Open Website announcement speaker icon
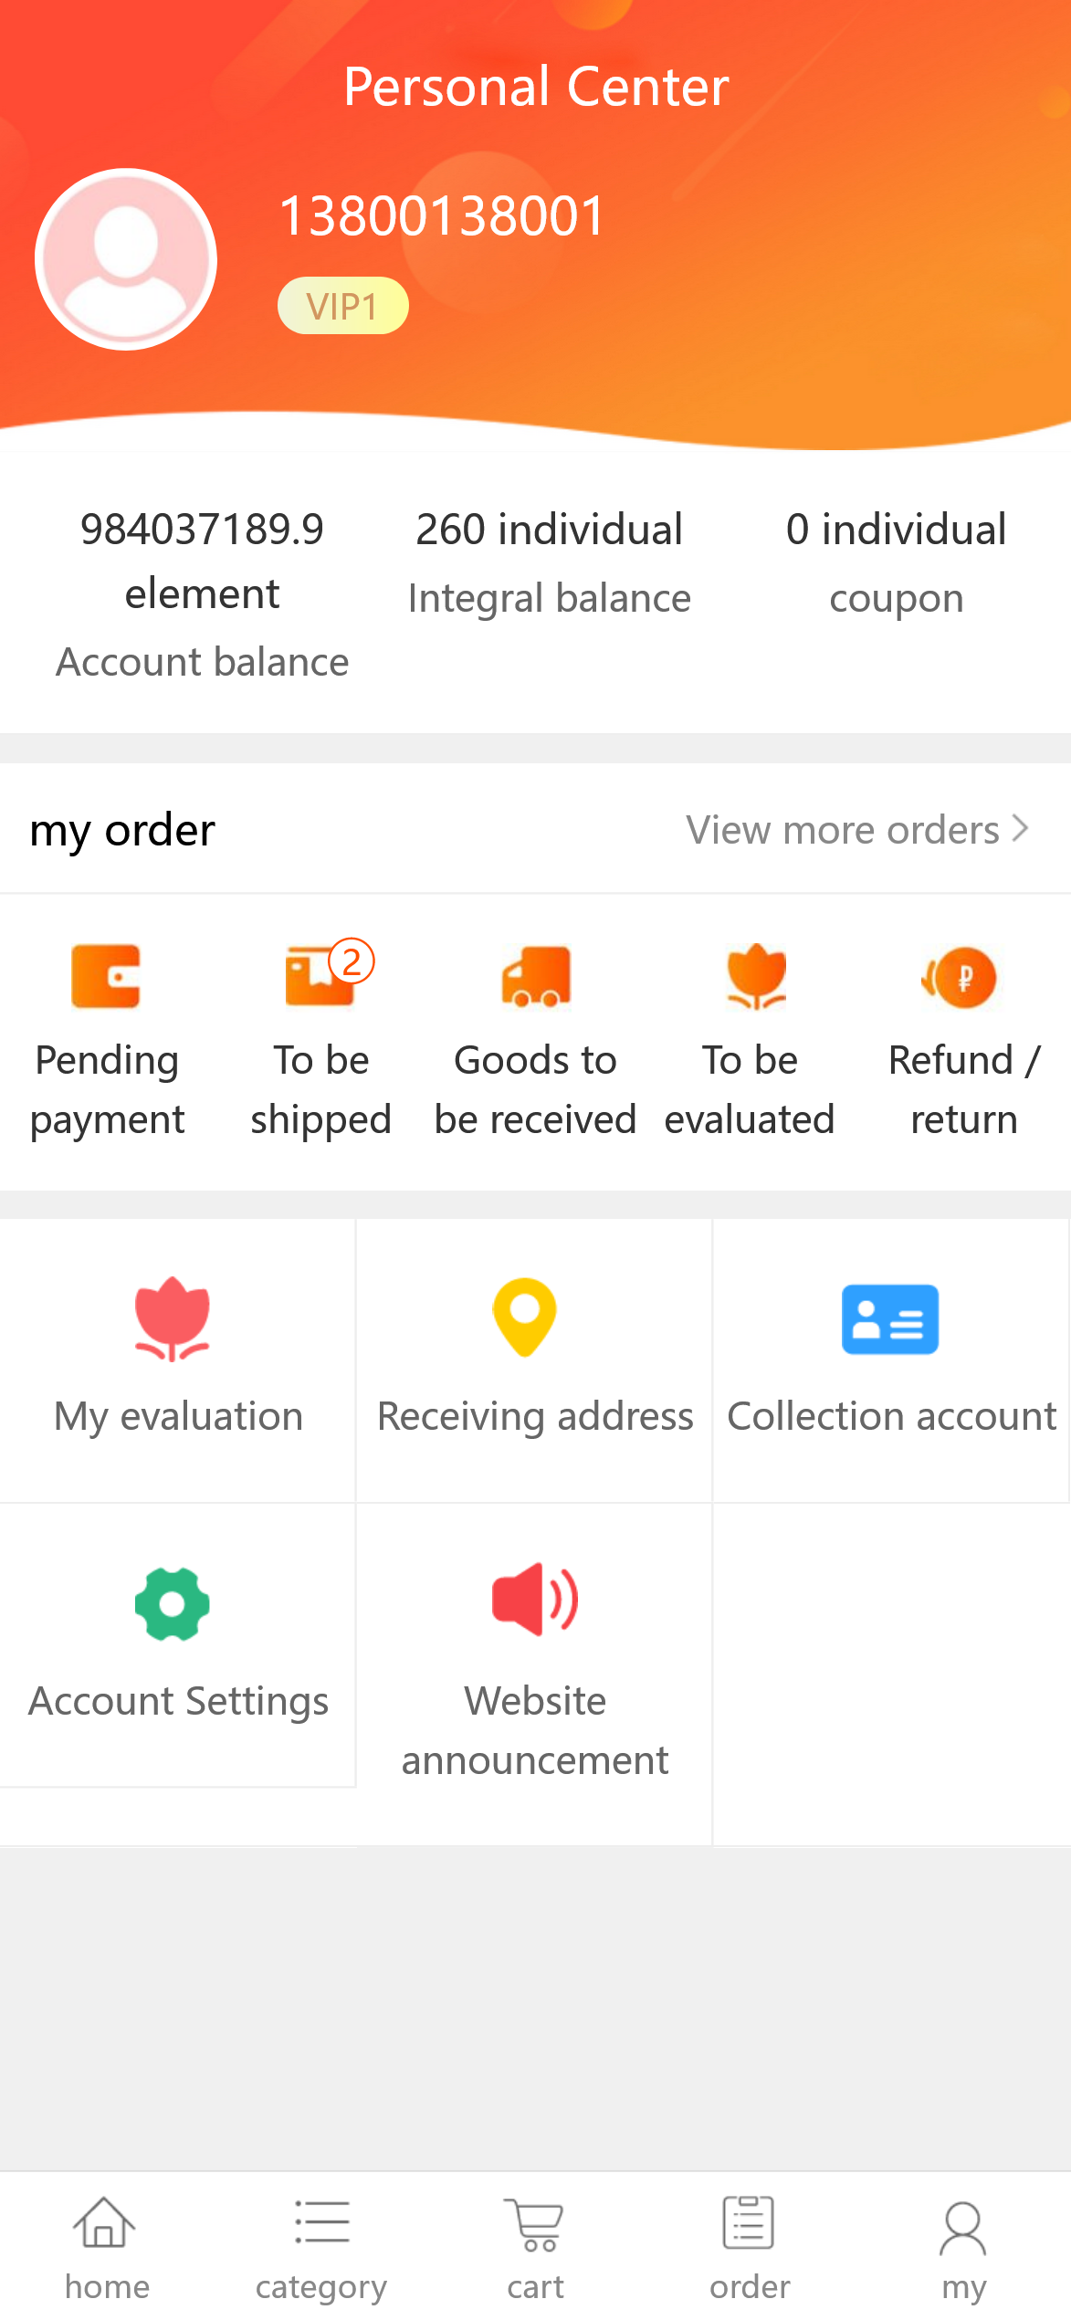Screen dimensions: 1071x2320 tap(534, 1599)
